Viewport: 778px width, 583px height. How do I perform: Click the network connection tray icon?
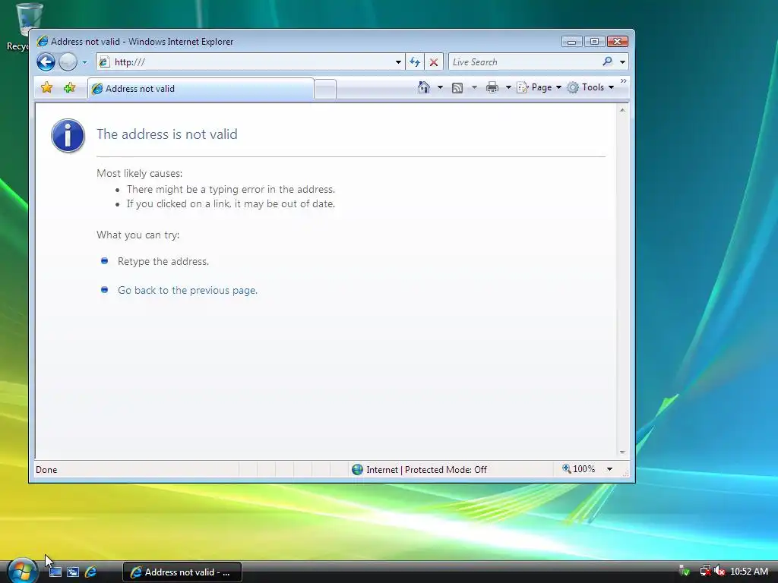click(705, 571)
